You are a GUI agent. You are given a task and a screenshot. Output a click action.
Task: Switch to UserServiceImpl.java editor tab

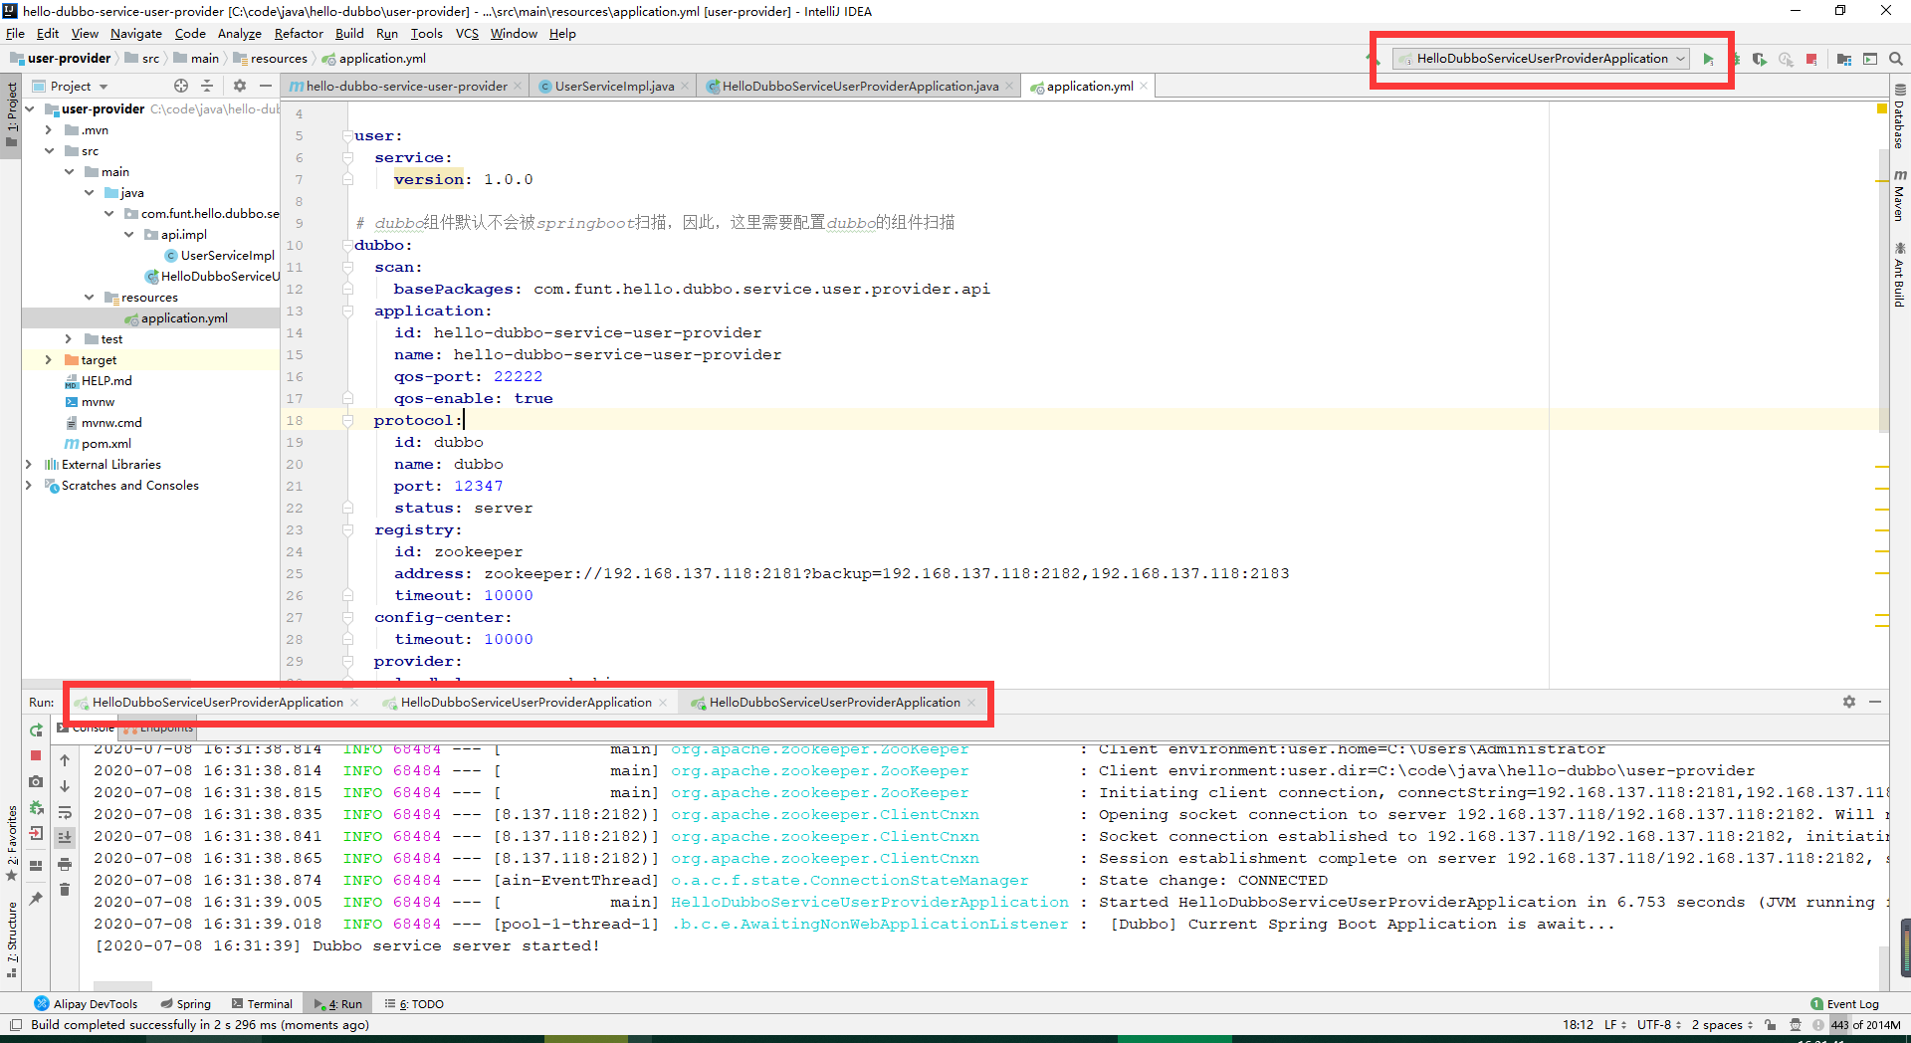613,87
